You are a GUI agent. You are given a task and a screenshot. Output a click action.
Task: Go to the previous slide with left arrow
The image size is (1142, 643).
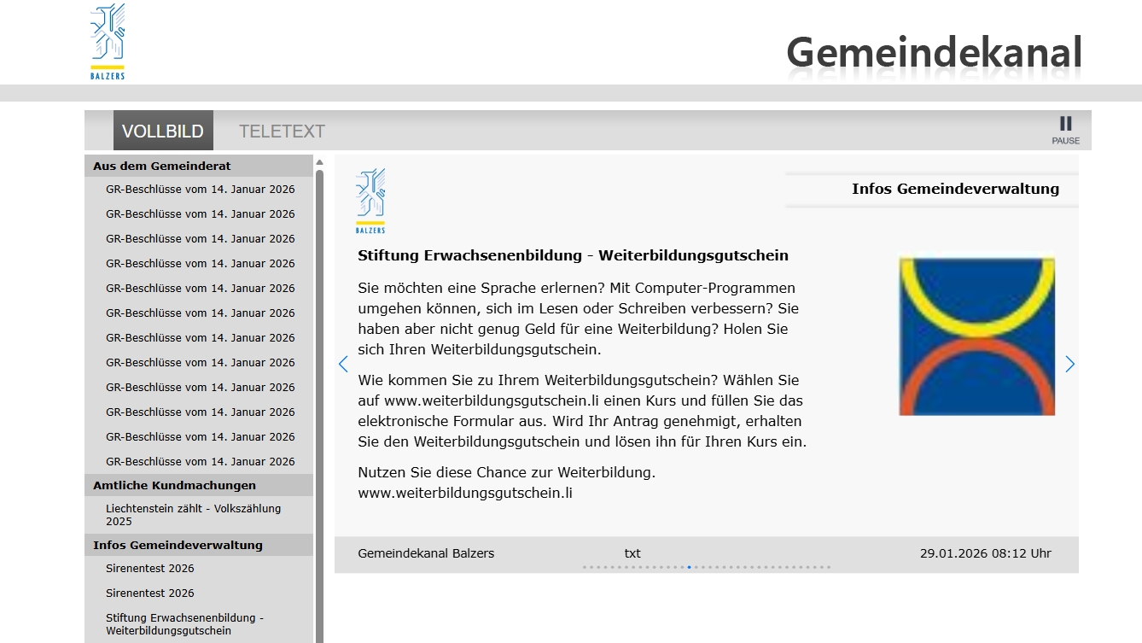[343, 365]
